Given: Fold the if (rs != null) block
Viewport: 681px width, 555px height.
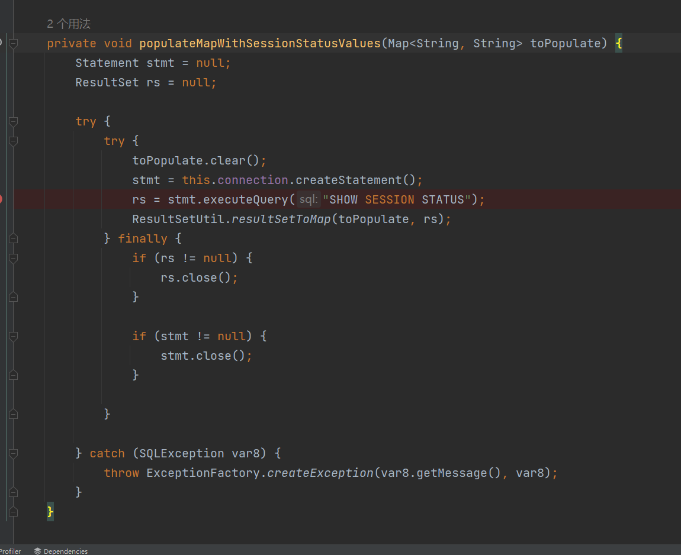Looking at the screenshot, I should 14,258.
